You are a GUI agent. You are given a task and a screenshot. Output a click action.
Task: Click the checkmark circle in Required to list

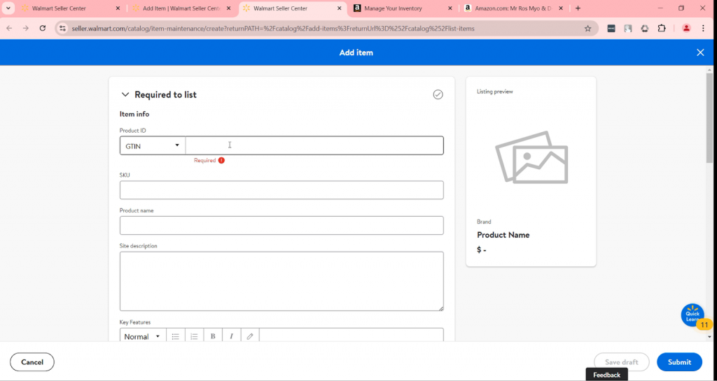click(x=438, y=94)
